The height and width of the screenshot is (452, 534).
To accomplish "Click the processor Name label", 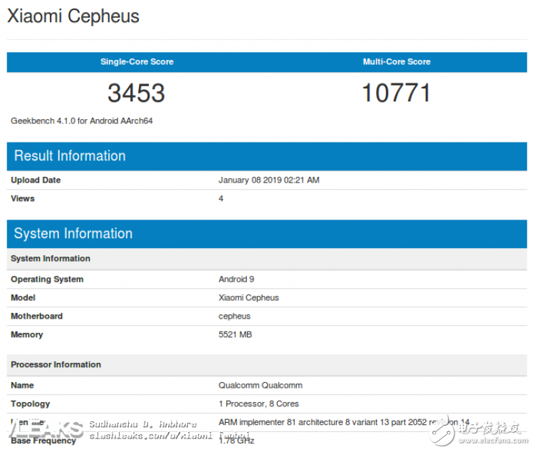I will tap(23, 386).
